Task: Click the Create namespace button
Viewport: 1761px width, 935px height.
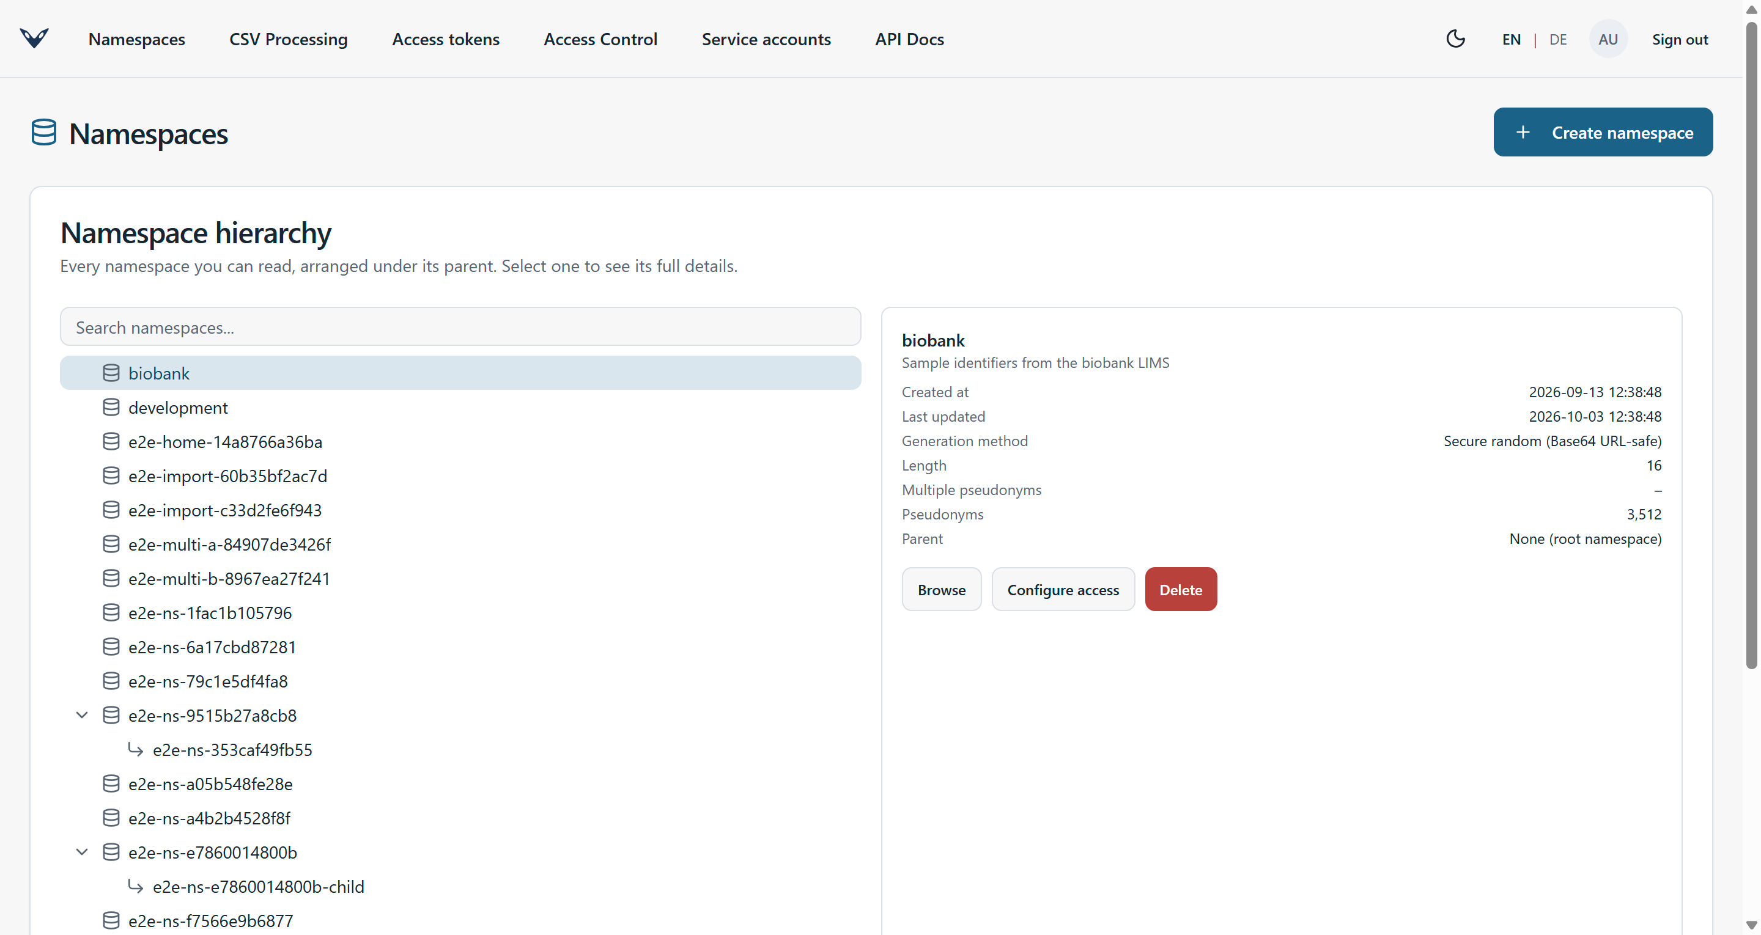Action: click(1603, 132)
